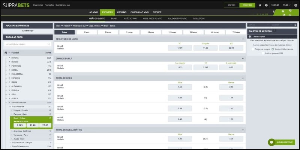Pick Empate odd 11.20 in Resultado do Jogo
Image resolution: width=300 pixels, height=150 pixels.
tap(205, 48)
